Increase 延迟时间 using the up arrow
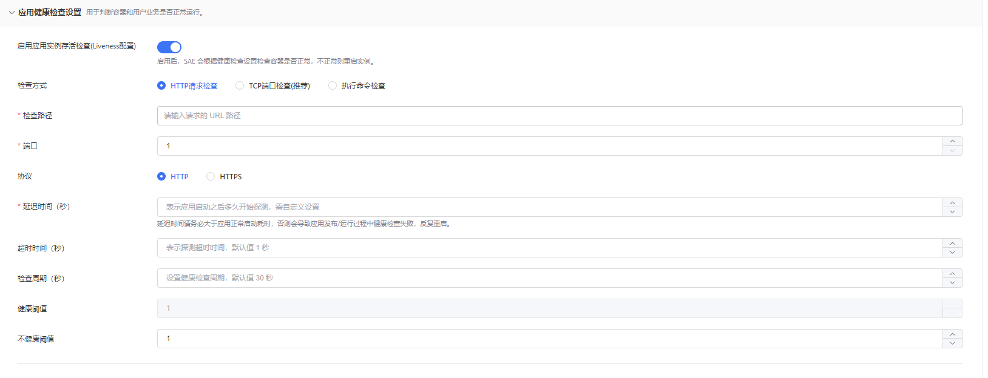The image size is (988, 378). tap(952, 202)
